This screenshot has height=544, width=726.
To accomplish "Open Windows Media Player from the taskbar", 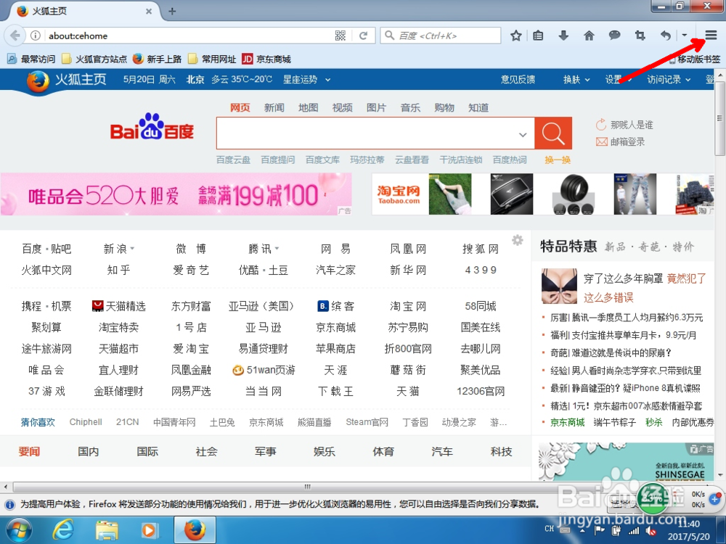I will coord(150,530).
